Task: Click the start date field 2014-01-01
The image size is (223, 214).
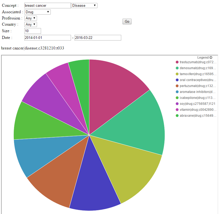Action: pyautogui.click(x=47, y=38)
